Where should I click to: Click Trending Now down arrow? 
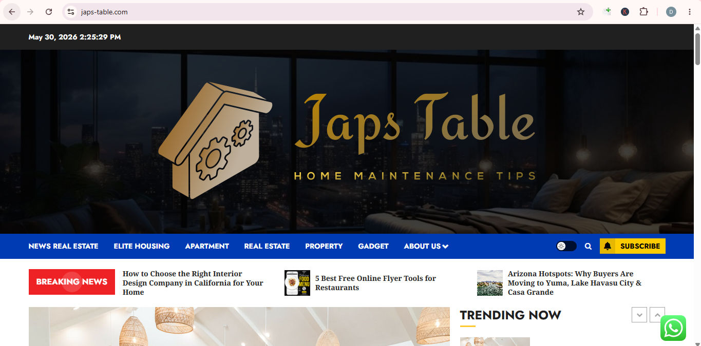pos(639,315)
